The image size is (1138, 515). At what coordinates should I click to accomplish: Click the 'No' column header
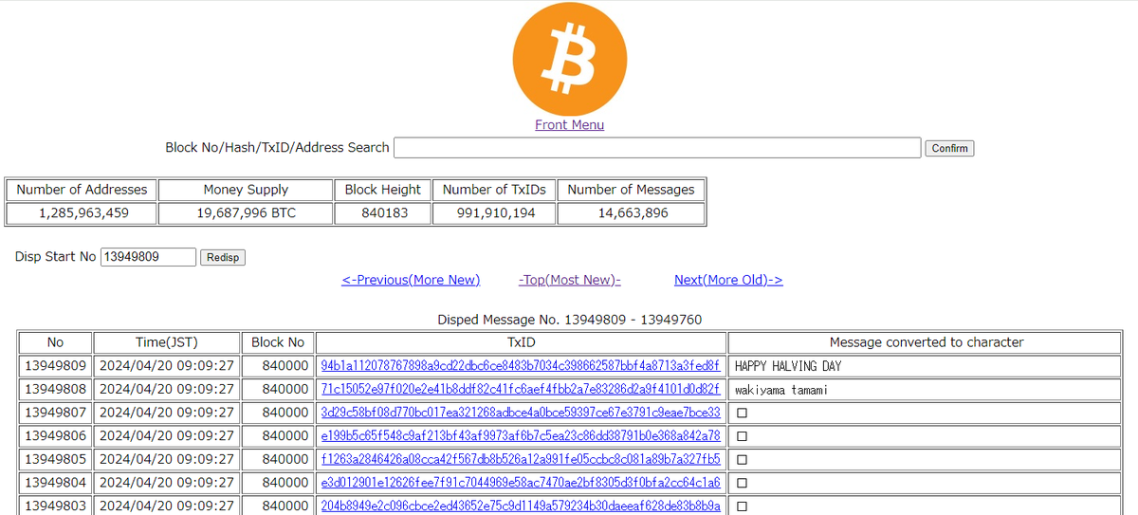click(55, 342)
